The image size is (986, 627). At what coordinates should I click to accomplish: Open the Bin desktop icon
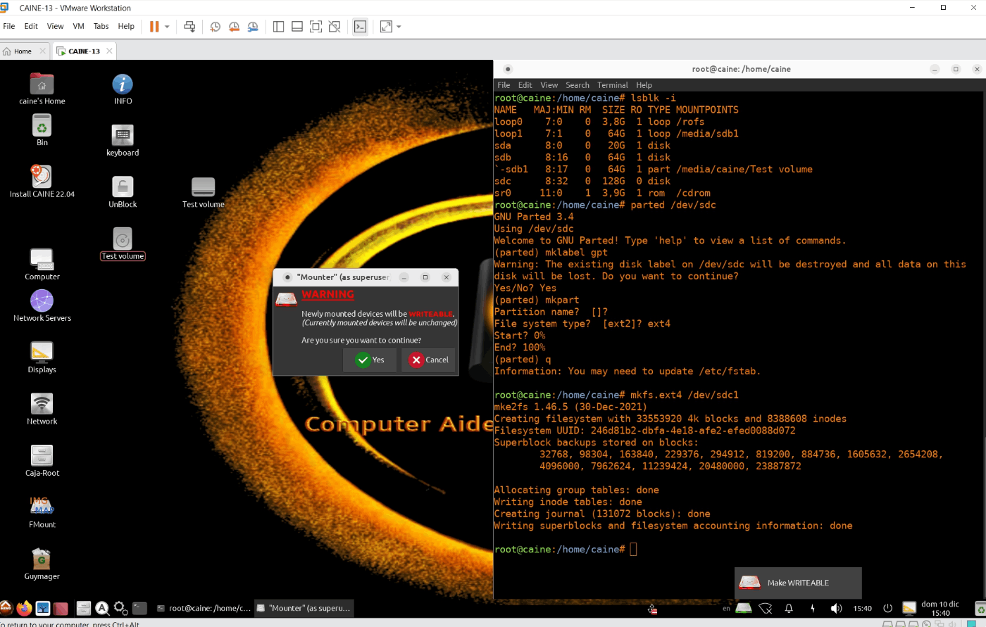coord(42,130)
